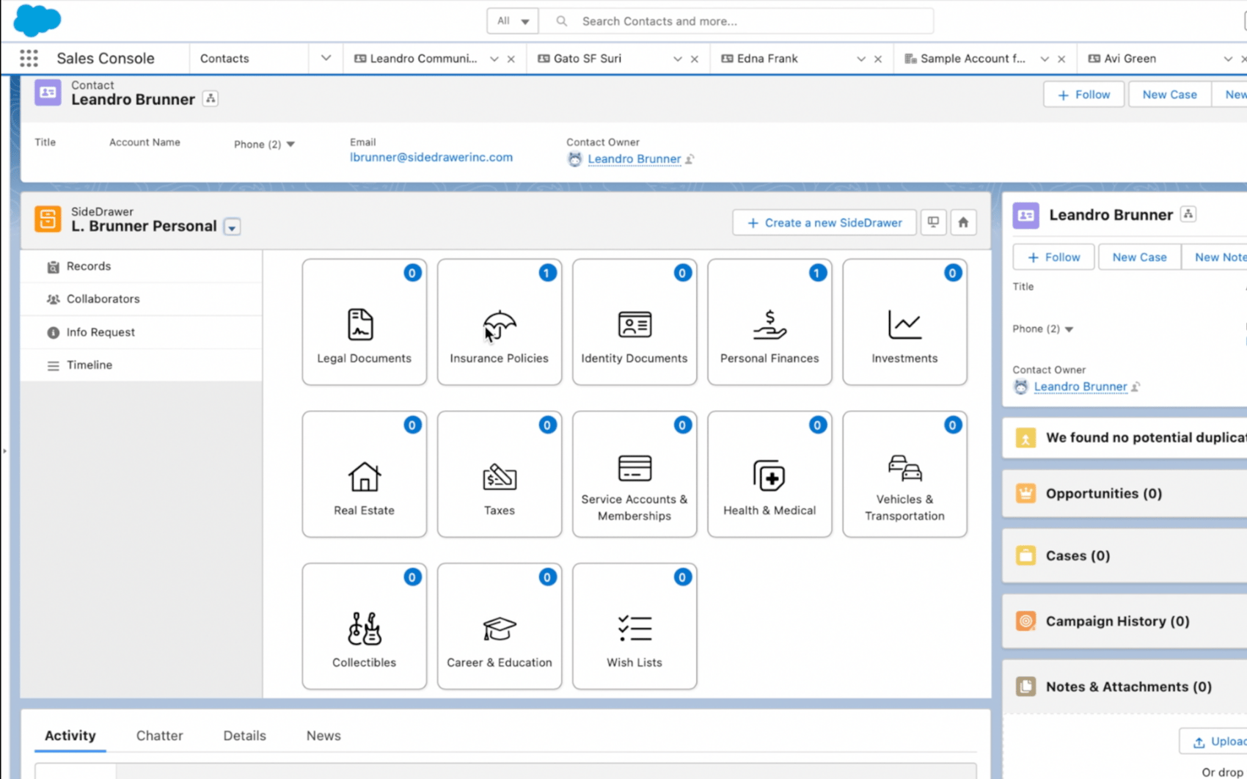
Task: Open the App Launcher grid icon
Action: click(x=28, y=58)
